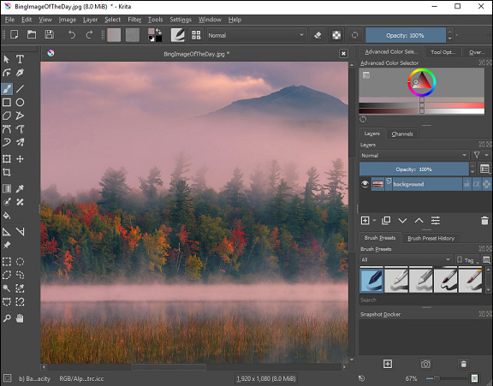Select the Line tool
Image resolution: width=493 pixels, height=386 pixels.
20,89
